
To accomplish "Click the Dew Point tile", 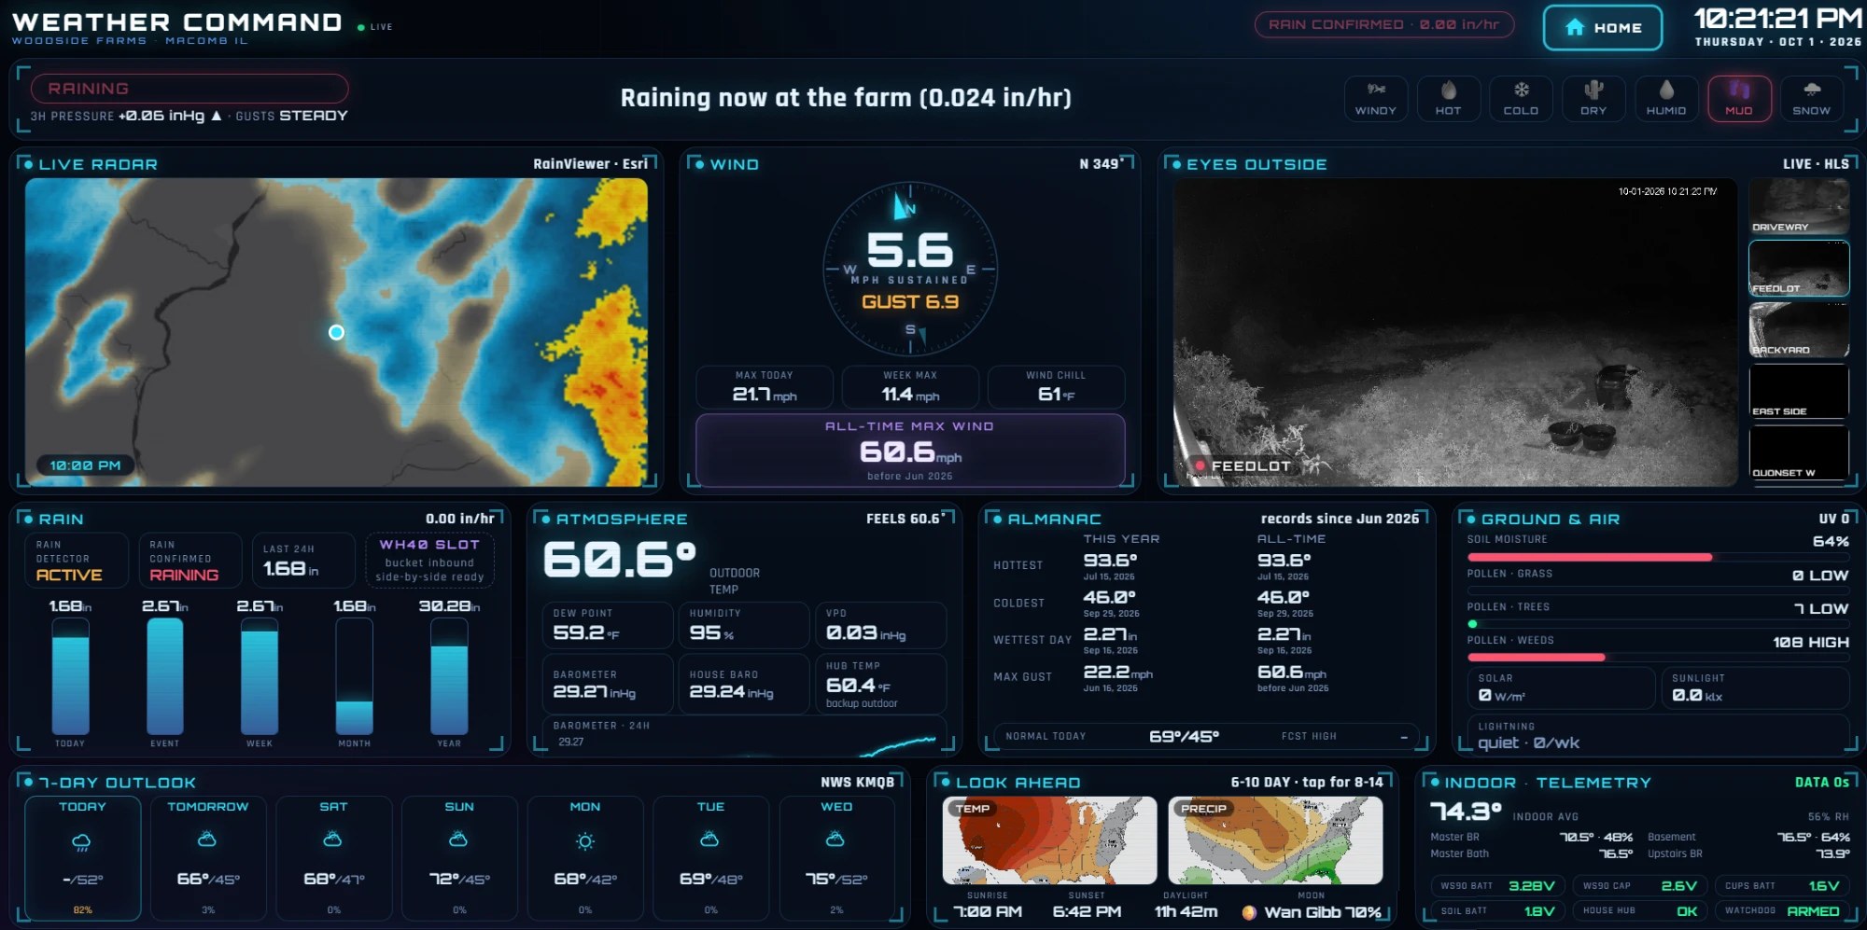I will coord(608,625).
